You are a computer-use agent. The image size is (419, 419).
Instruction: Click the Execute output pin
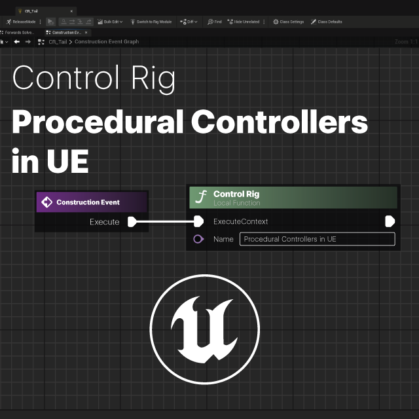point(132,222)
